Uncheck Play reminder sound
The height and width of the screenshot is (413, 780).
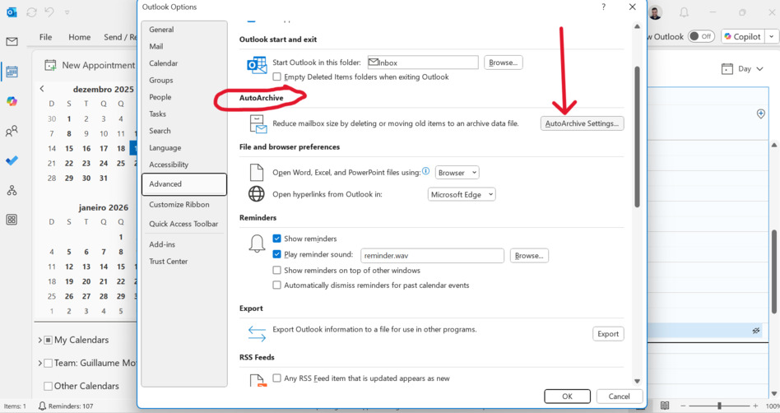click(277, 254)
